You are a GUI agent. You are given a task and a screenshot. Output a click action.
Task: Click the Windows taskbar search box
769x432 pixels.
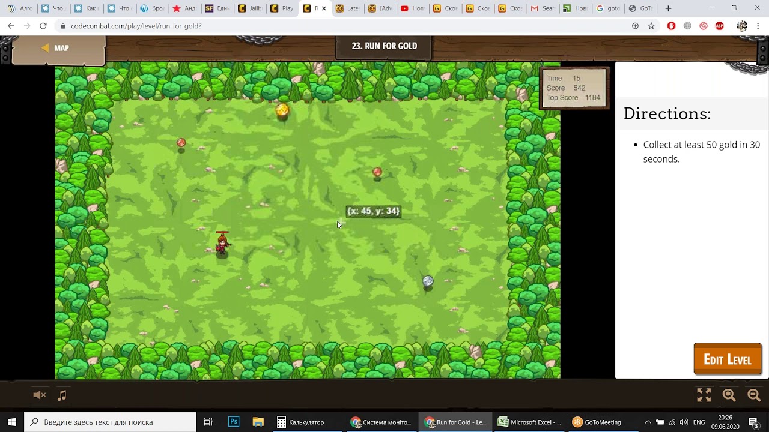110,422
